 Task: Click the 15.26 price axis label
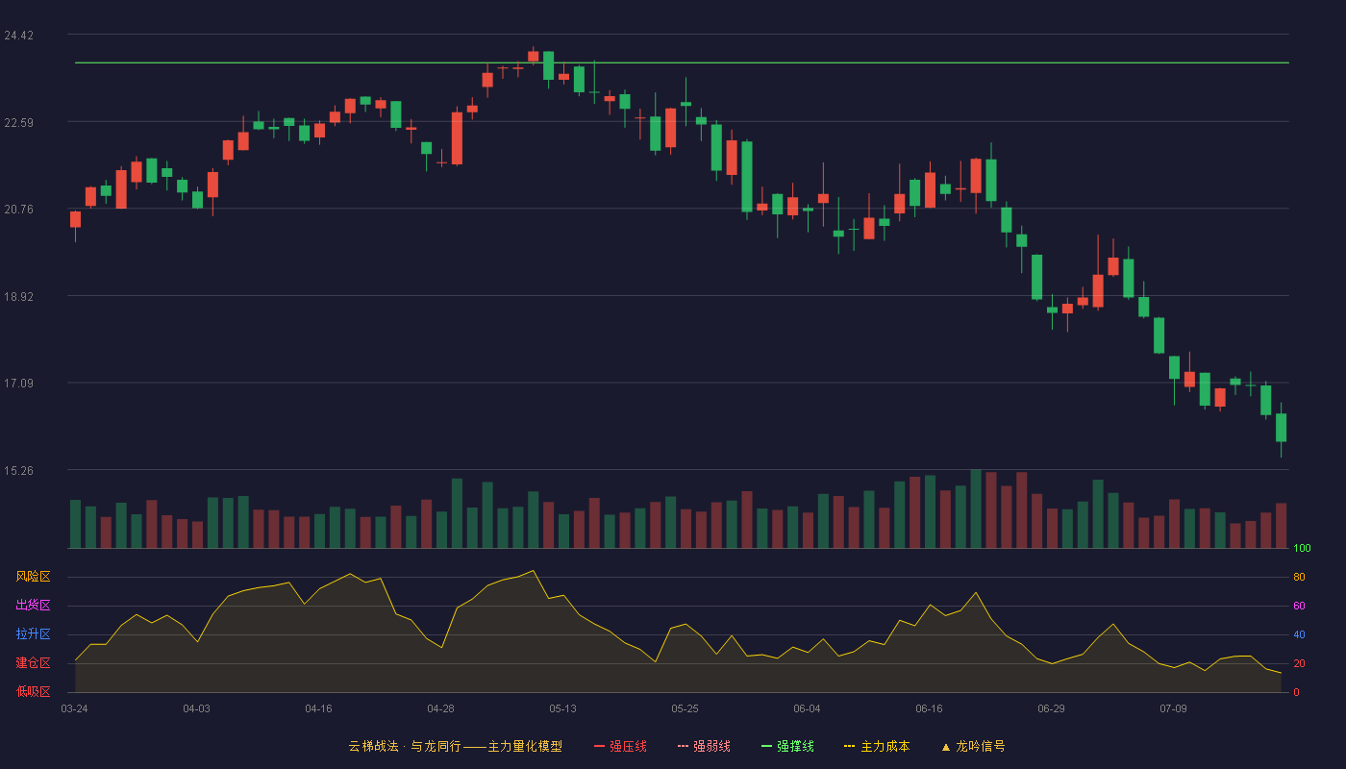click(x=19, y=470)
